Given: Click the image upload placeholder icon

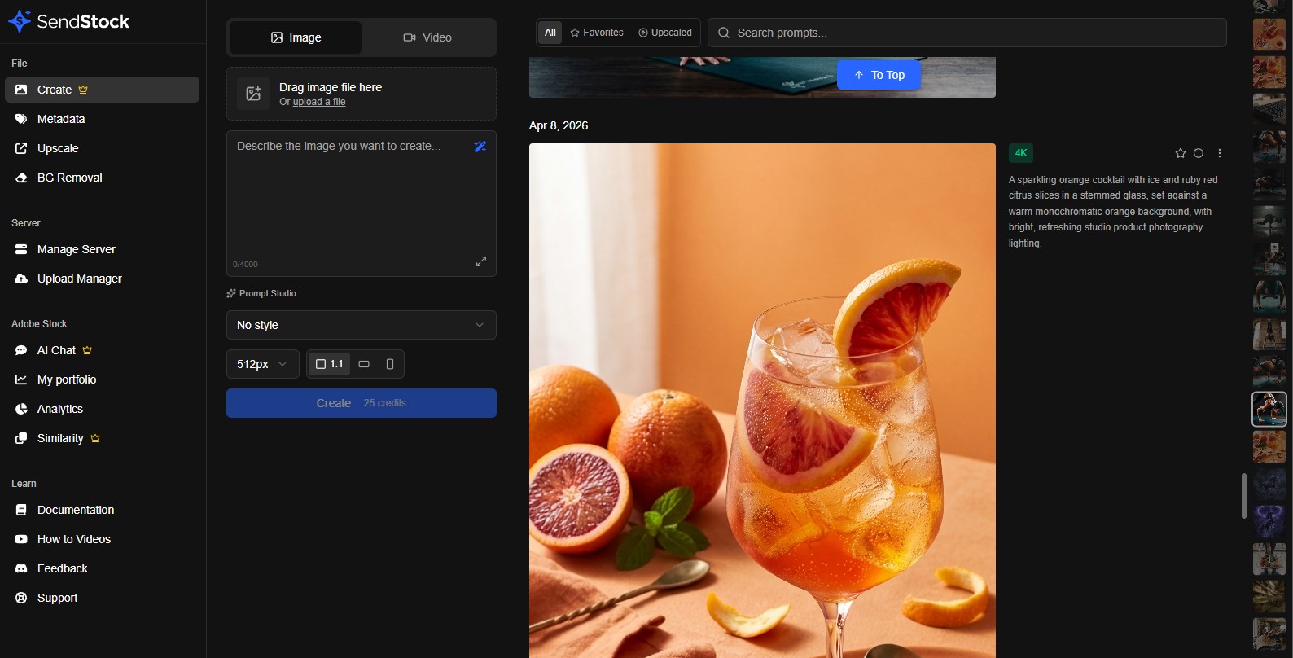Looking at the screenshot, I should pos(253,93).
